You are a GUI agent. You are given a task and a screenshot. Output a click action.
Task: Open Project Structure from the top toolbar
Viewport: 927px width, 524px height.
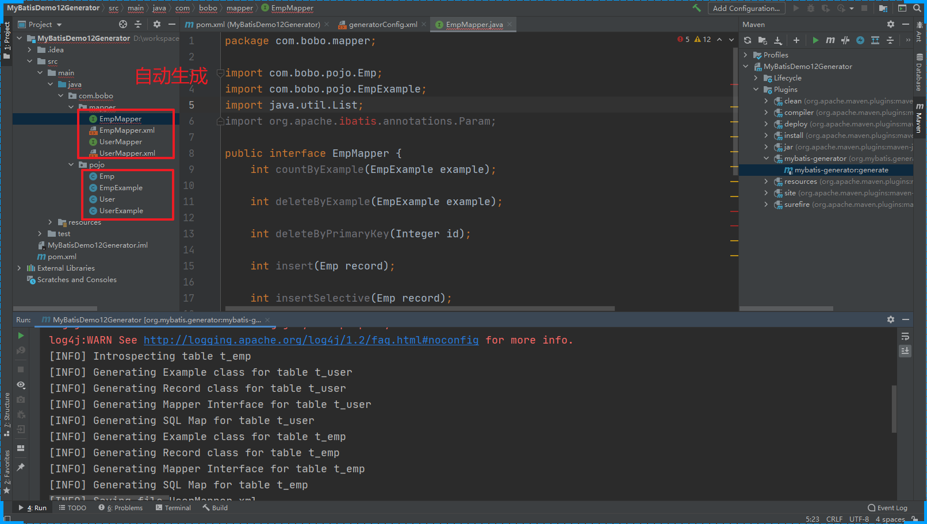[x=883, y=8]
